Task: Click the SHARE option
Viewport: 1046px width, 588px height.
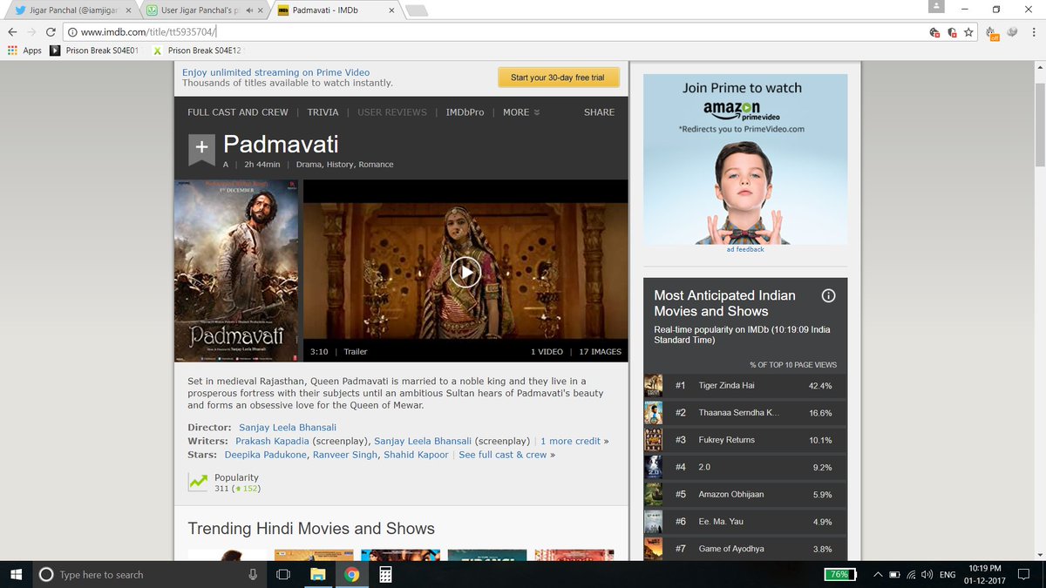Action: pyautogui.click(x=599, y=112)
